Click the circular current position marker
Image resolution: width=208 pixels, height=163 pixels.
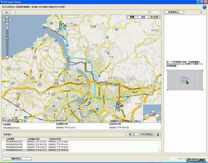[x=117, y=110]
